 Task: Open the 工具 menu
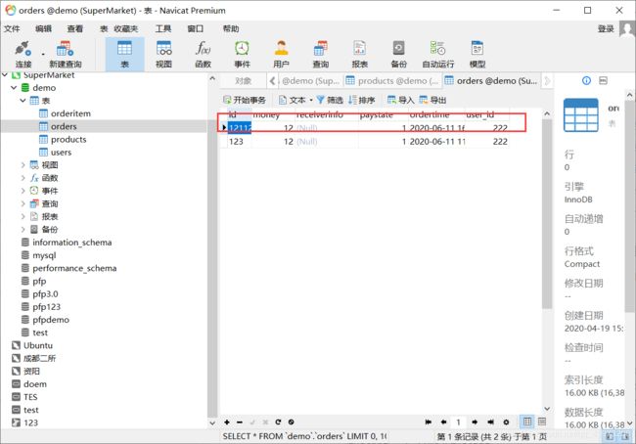[163, 28]
